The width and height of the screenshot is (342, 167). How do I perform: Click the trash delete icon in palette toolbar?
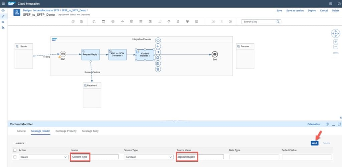point(131,22)
